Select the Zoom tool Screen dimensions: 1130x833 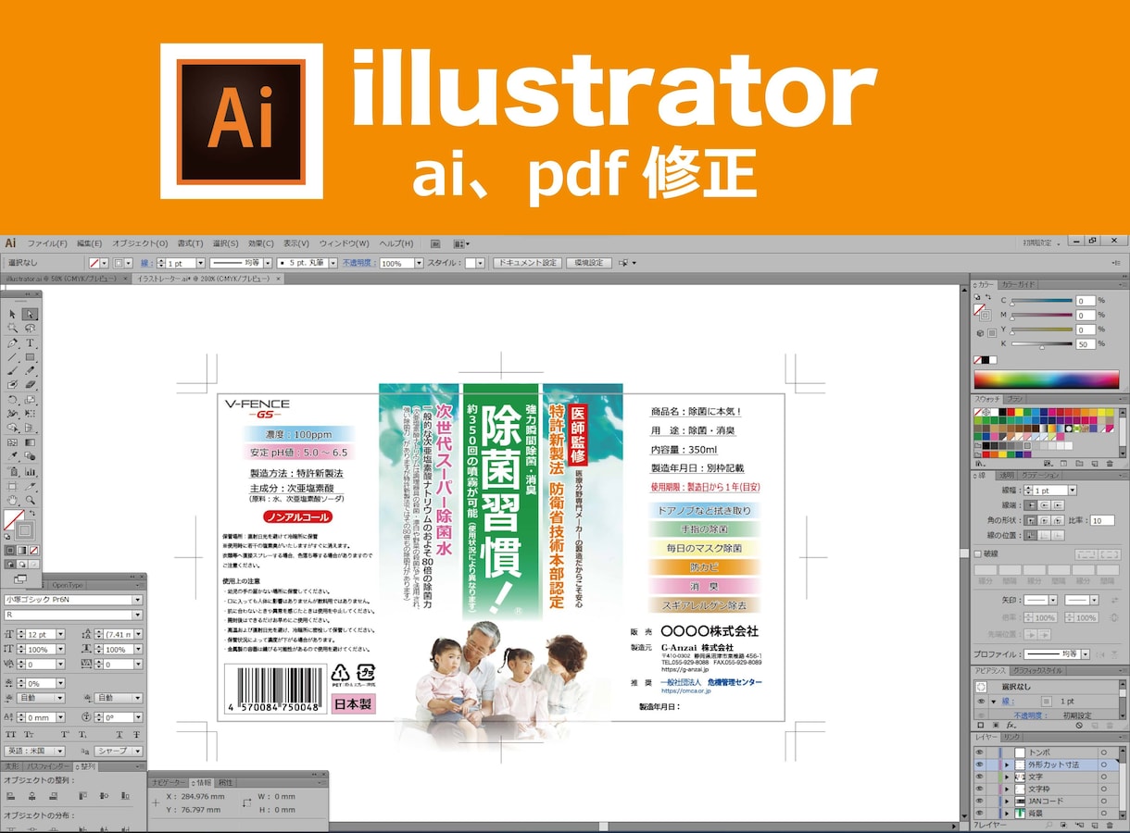coord(31,500)
